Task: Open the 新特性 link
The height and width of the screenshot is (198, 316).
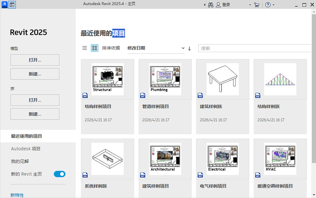Action: (17, 195)
